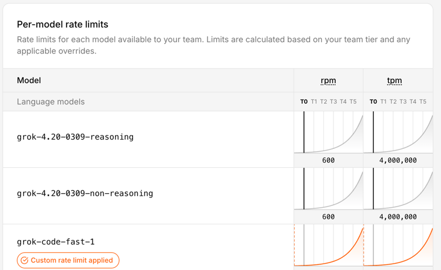Click the Language models section header
This screenshot has width=441, height=270.
(x=51, y=102)
